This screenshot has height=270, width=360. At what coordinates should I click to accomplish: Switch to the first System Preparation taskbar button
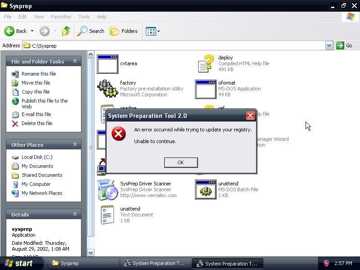click(x=155, y=263)
